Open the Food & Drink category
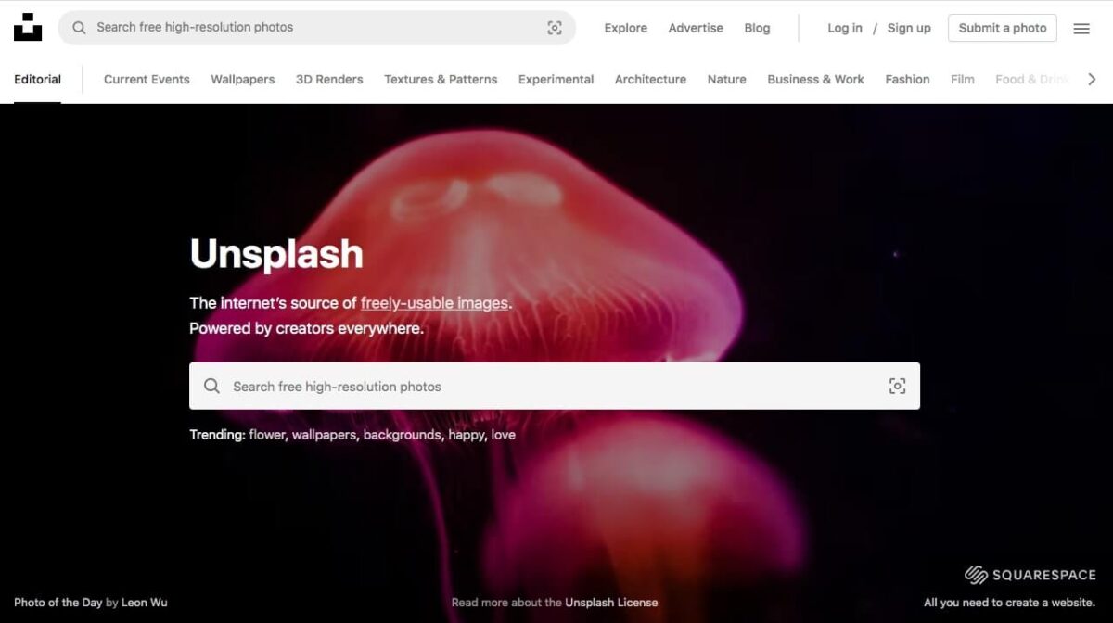Image resolution: width=1113 pixels, height=623 pixels. click(1032, 80)
